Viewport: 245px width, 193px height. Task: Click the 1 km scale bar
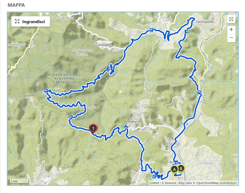tap(19, 181)
